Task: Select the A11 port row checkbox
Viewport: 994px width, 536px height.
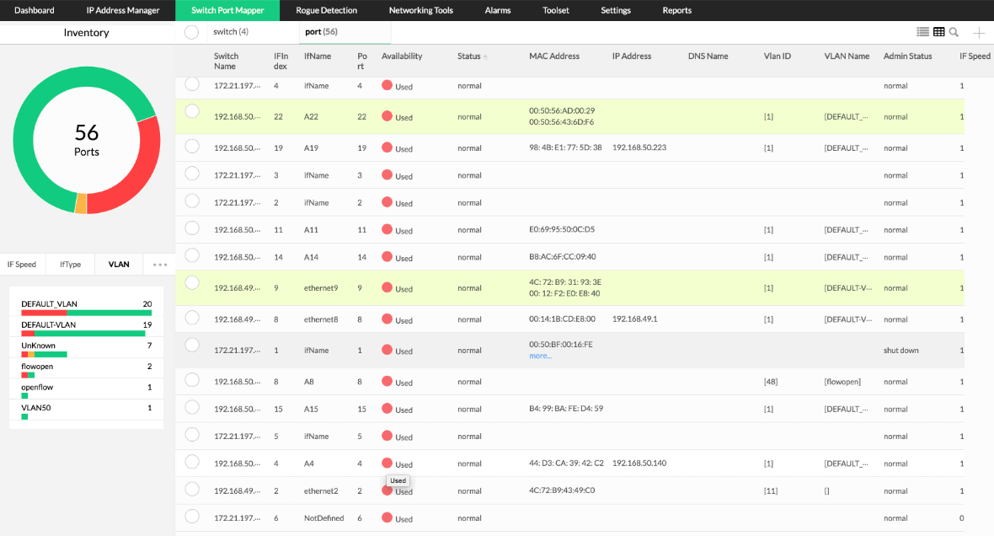Action: tap(192, 228)
